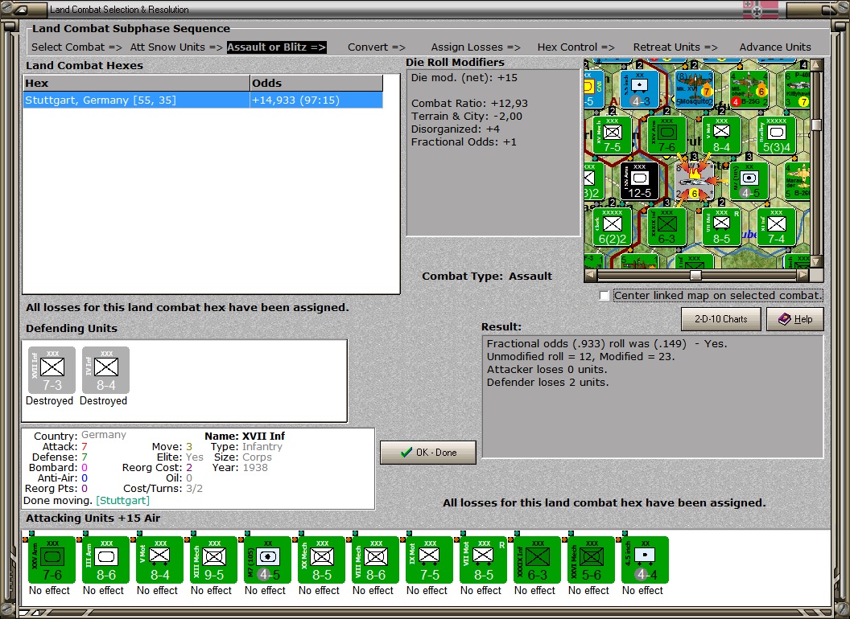Click Retreat Units subphase label
The image size is (850, 619).
pyautogui.click(x=675, y=47)
